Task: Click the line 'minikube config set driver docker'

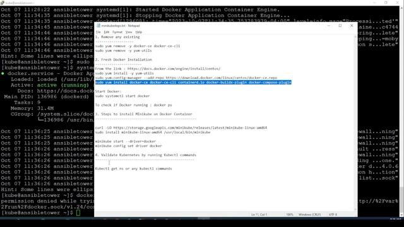Action: pos(128,146)
